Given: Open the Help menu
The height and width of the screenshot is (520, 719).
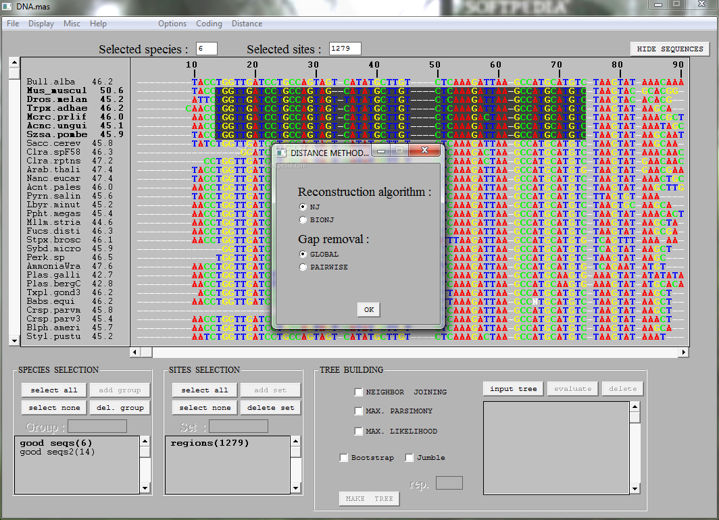Looking at the screenshot, I should [98, 24].
